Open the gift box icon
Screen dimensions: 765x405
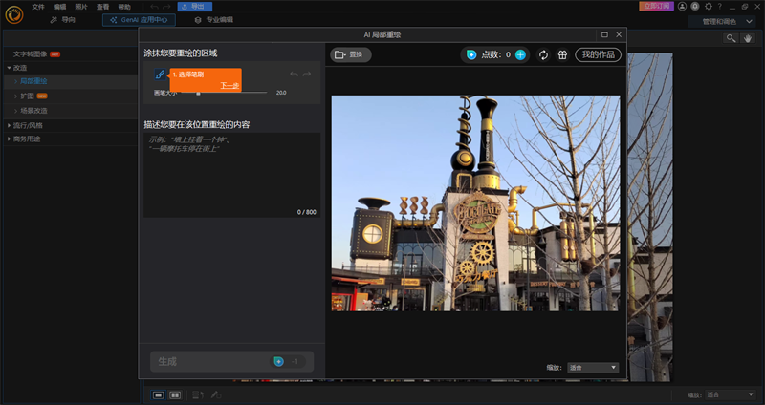562,55
